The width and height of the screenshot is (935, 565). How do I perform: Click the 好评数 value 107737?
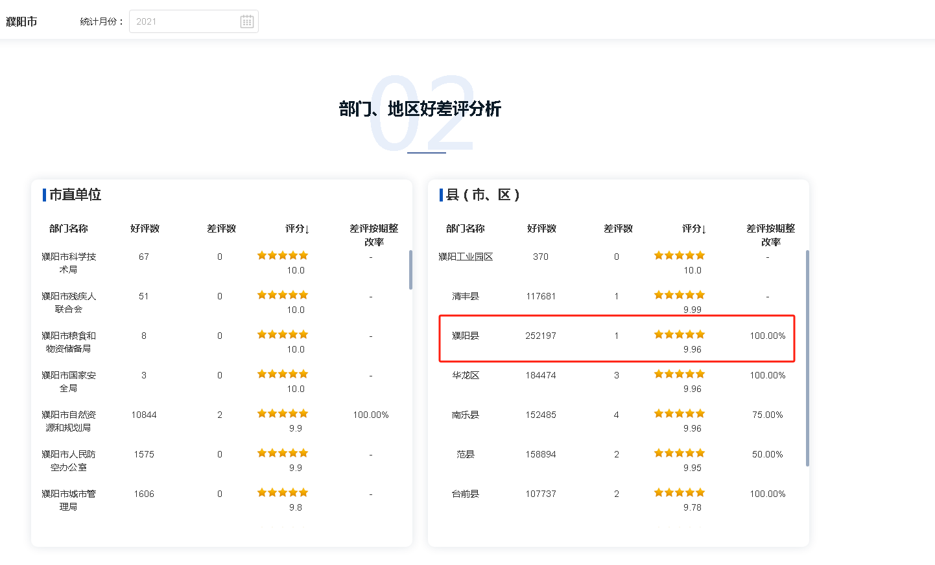click(541, 494)
